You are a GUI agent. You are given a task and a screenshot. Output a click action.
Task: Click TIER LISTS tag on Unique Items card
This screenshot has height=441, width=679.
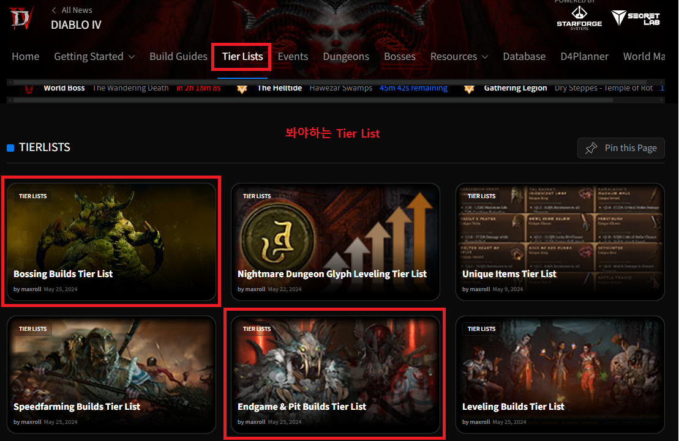481,196
